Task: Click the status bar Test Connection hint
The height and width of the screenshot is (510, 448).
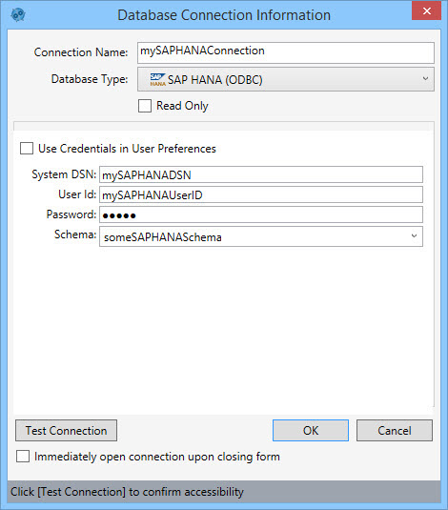Action: [x=127, y=492]
